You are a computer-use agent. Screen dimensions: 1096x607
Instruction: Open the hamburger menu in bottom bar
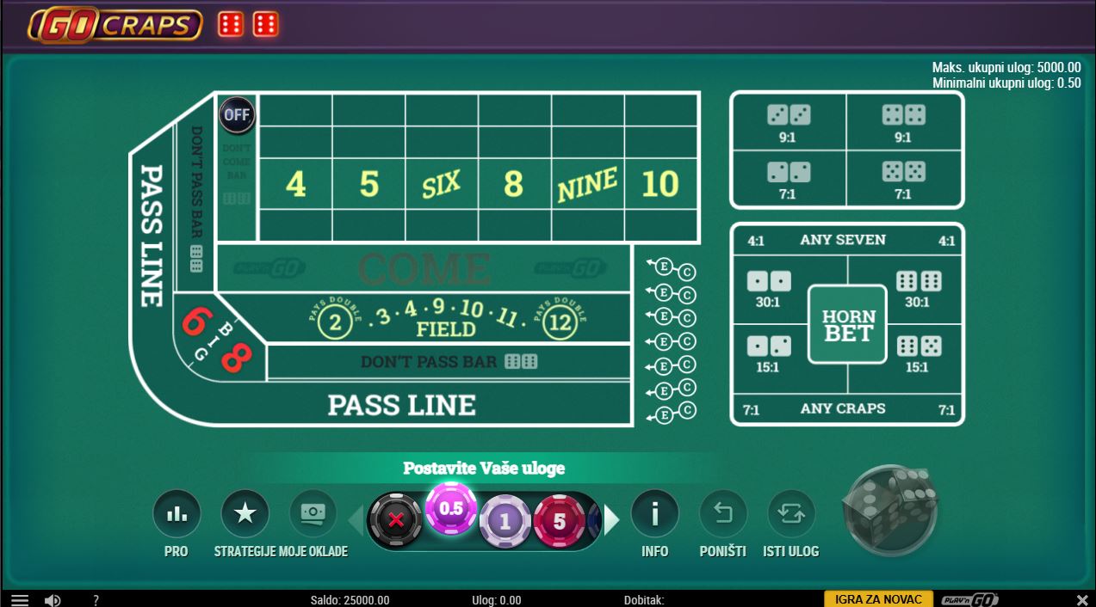click(x=20, y=600)
